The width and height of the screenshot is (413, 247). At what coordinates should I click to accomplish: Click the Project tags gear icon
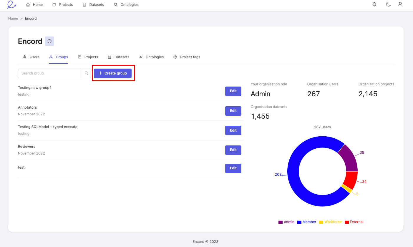pos(175,57)
